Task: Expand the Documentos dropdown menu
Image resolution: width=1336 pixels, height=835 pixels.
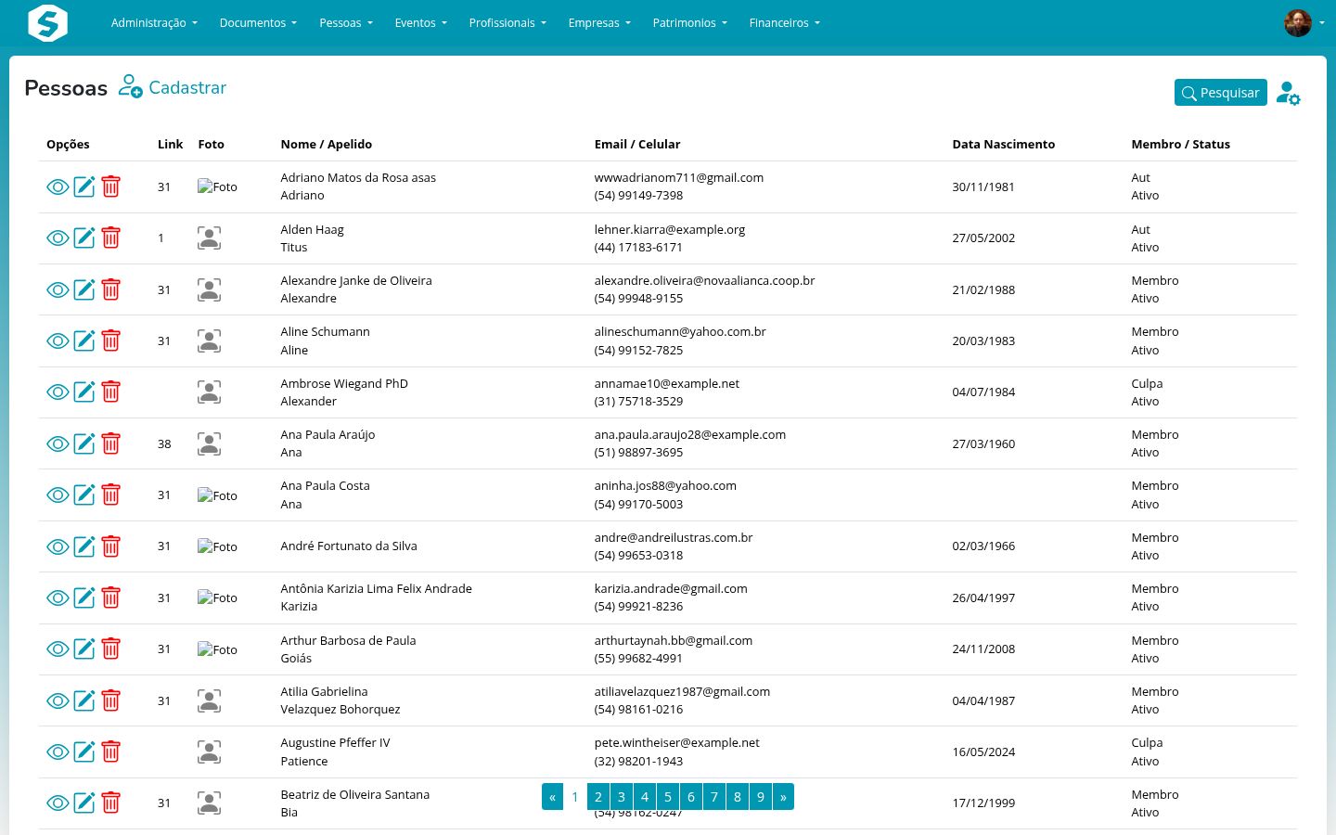Action: 258,23
